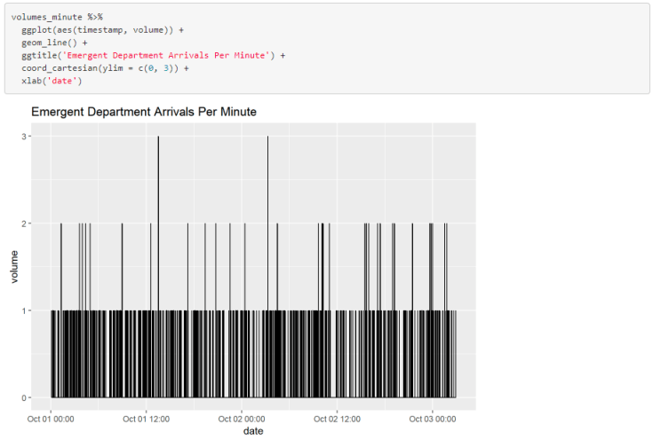
Task: Click the 'volumes_minute %>%' code line
Action: tap(57, 17)
